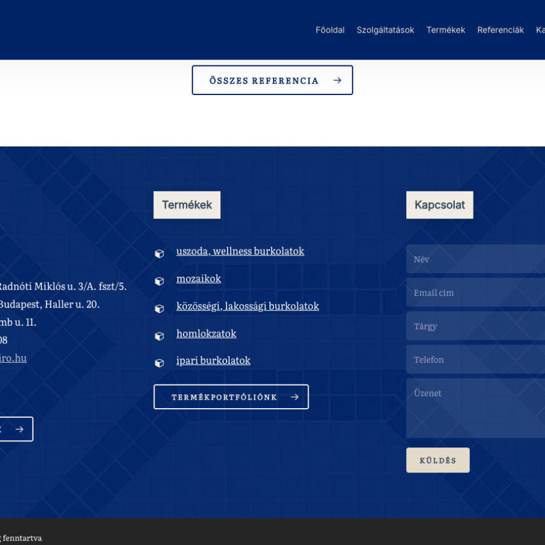Open the Termékek navigation item
545x545 pixels.
click(x=446, y=30)
